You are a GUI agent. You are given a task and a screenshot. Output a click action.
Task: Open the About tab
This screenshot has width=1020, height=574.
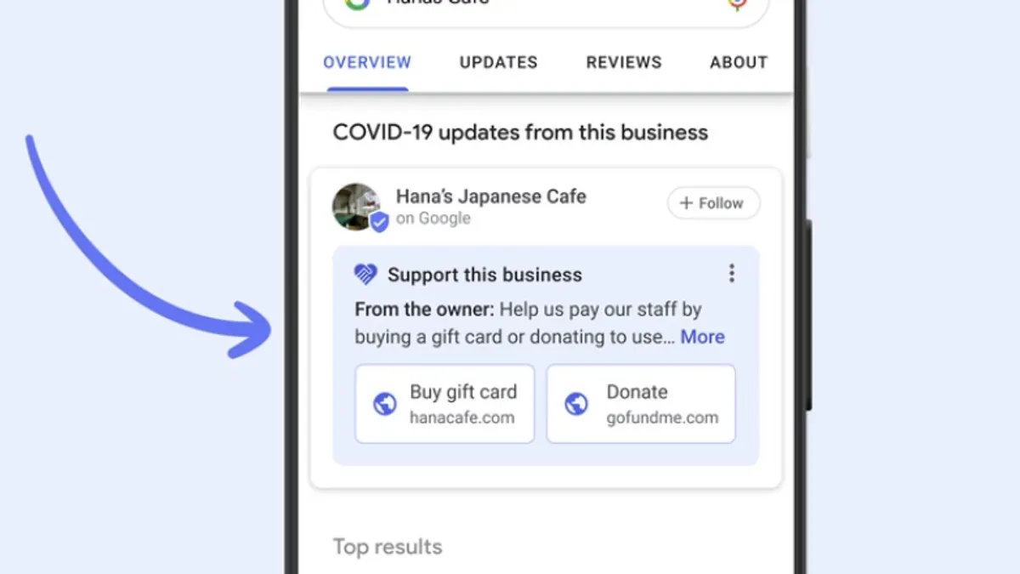(739, 62)
